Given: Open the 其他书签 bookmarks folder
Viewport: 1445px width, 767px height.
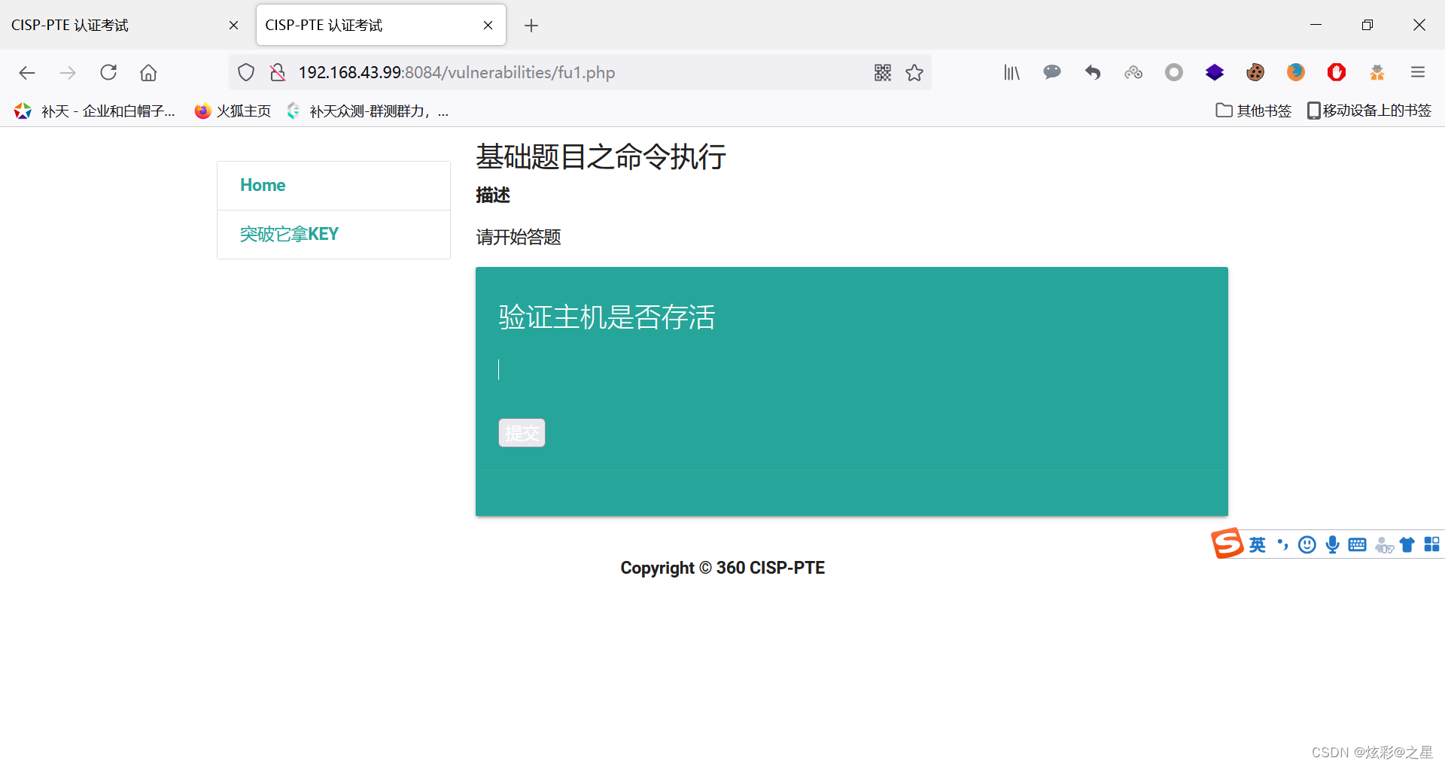Looking at the screenshot, I should 1254,111.
